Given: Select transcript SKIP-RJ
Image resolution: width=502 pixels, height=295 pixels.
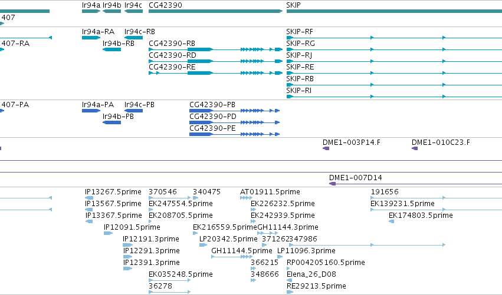Looking at the screenshot, I should 394,61.
